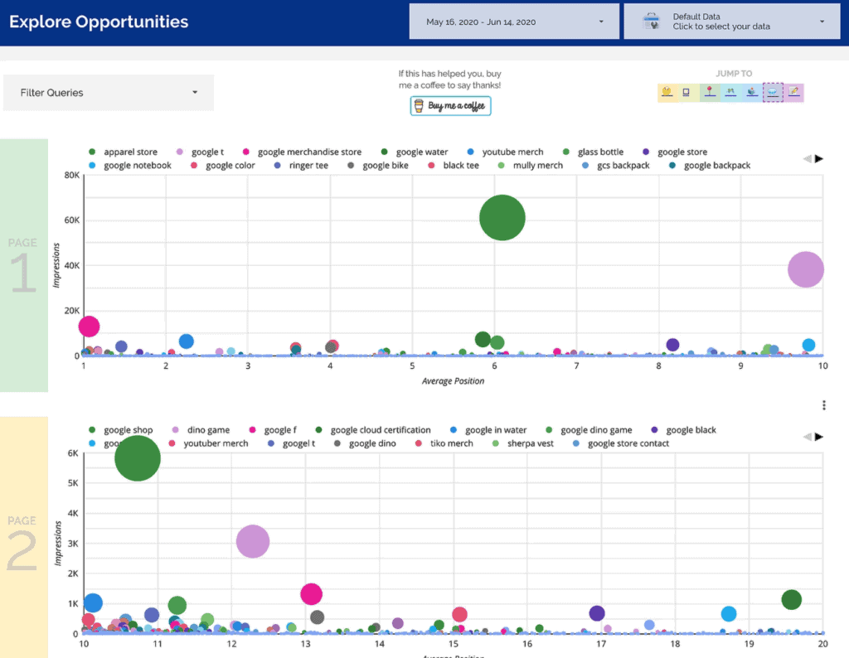The image size is (849, 658).
Task: Select 'dino game' legend label
Action: 208,430
